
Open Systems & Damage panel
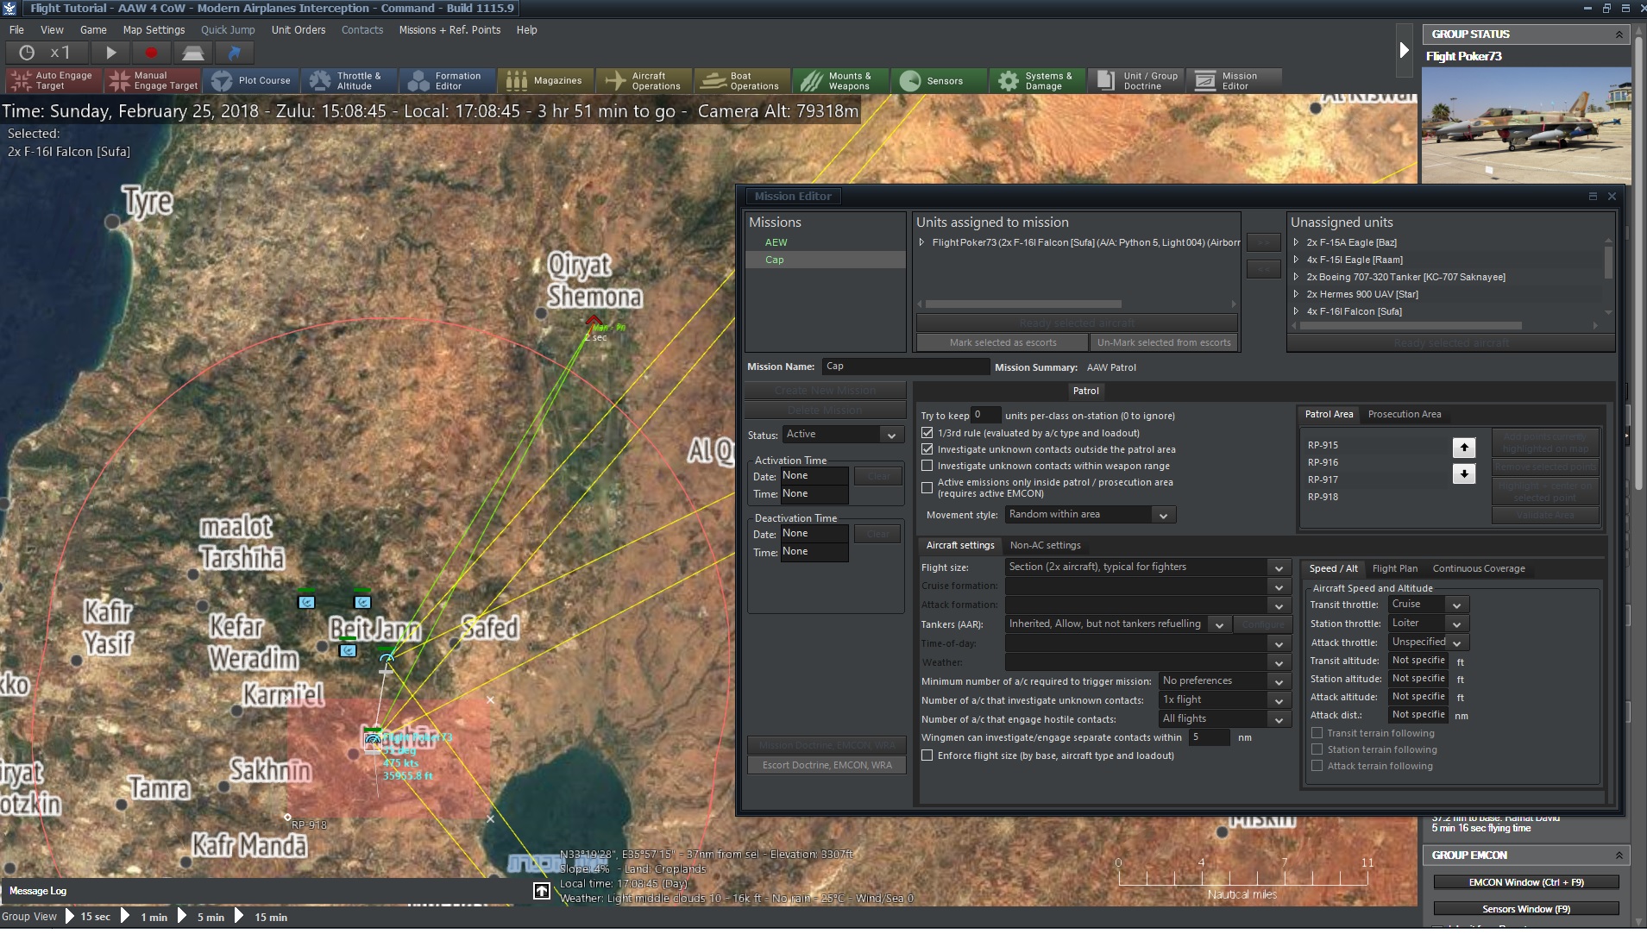tap(1036, 81)
